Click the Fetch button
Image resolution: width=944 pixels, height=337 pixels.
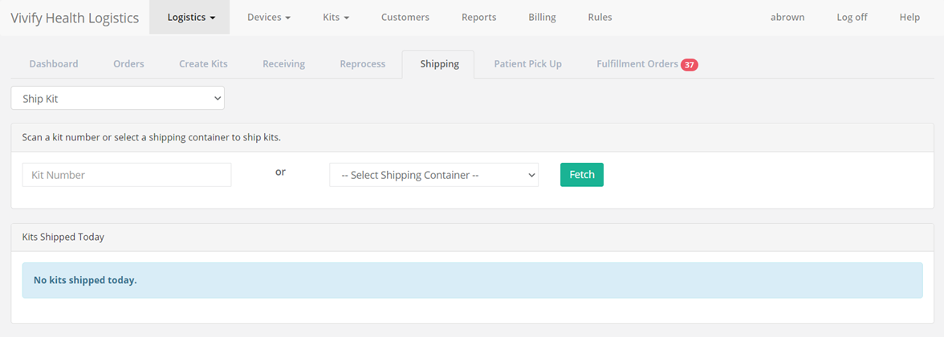[x=582, y=175]
